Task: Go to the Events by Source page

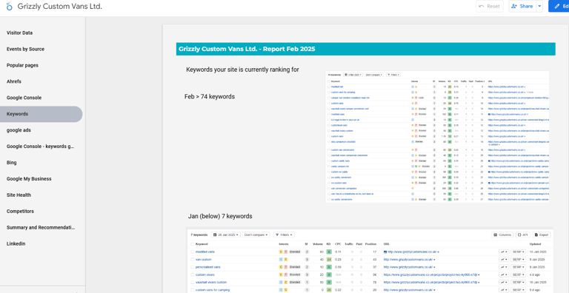Action: [x=25, y=49]
